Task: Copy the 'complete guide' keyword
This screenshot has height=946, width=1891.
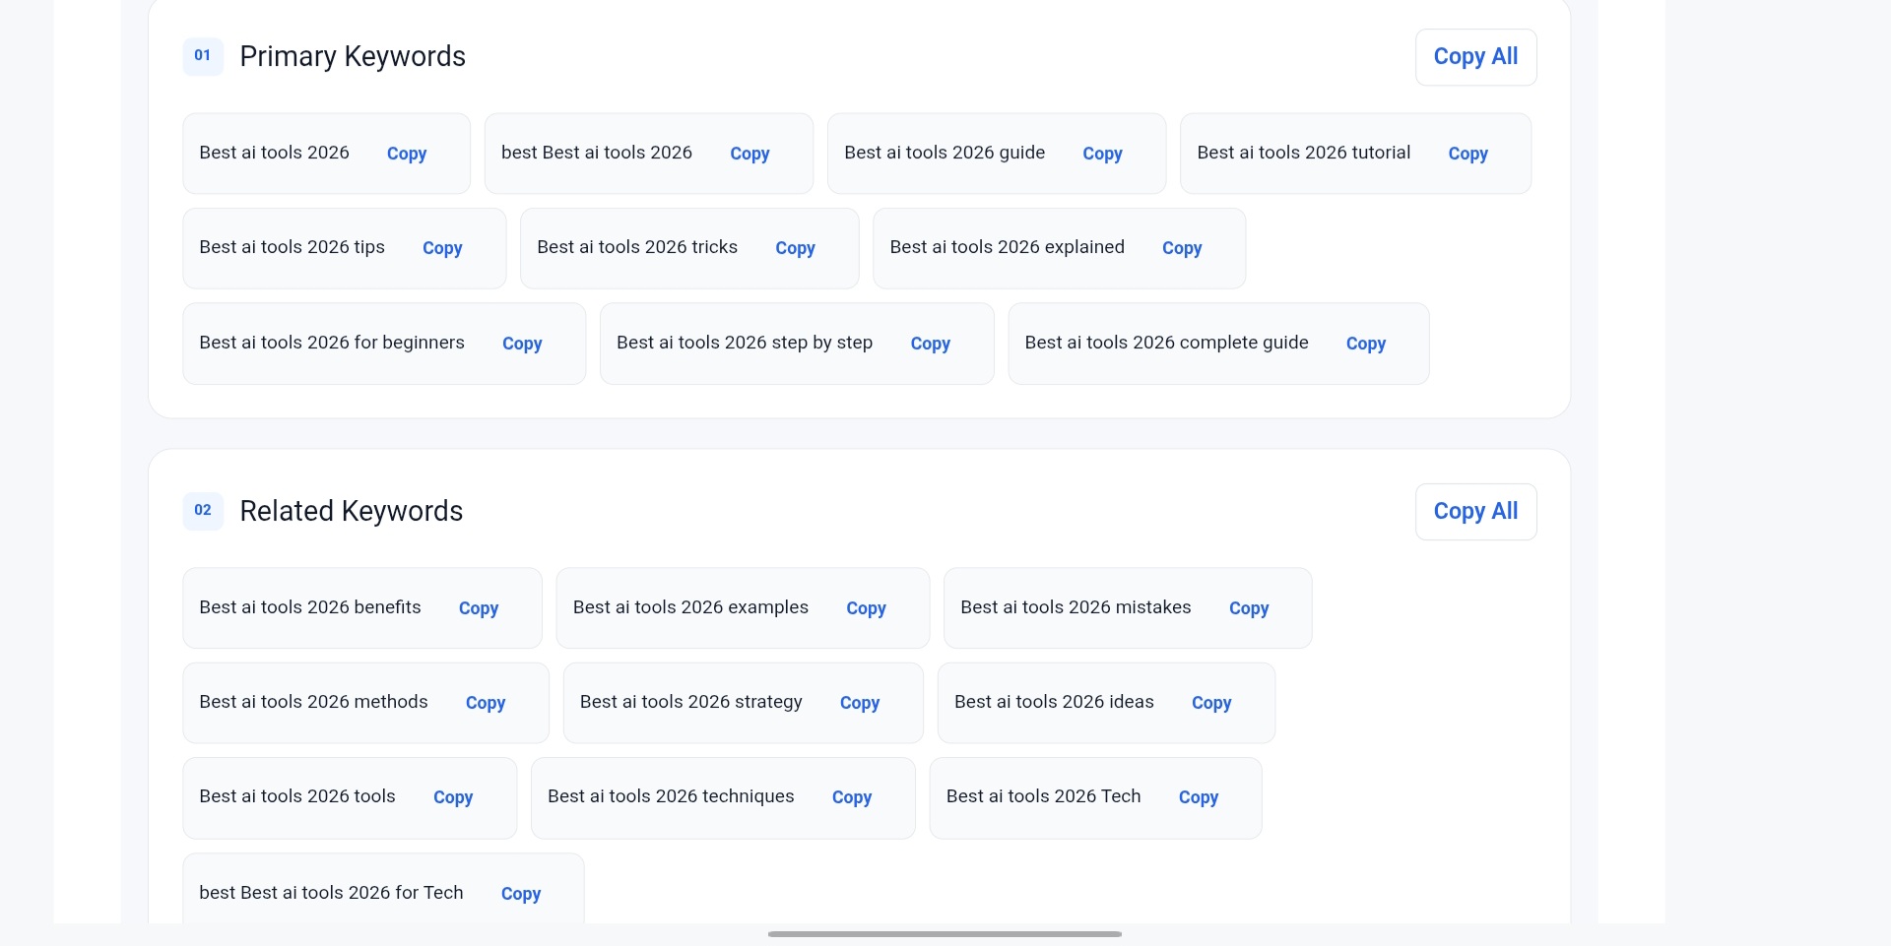Action: 1366,344
